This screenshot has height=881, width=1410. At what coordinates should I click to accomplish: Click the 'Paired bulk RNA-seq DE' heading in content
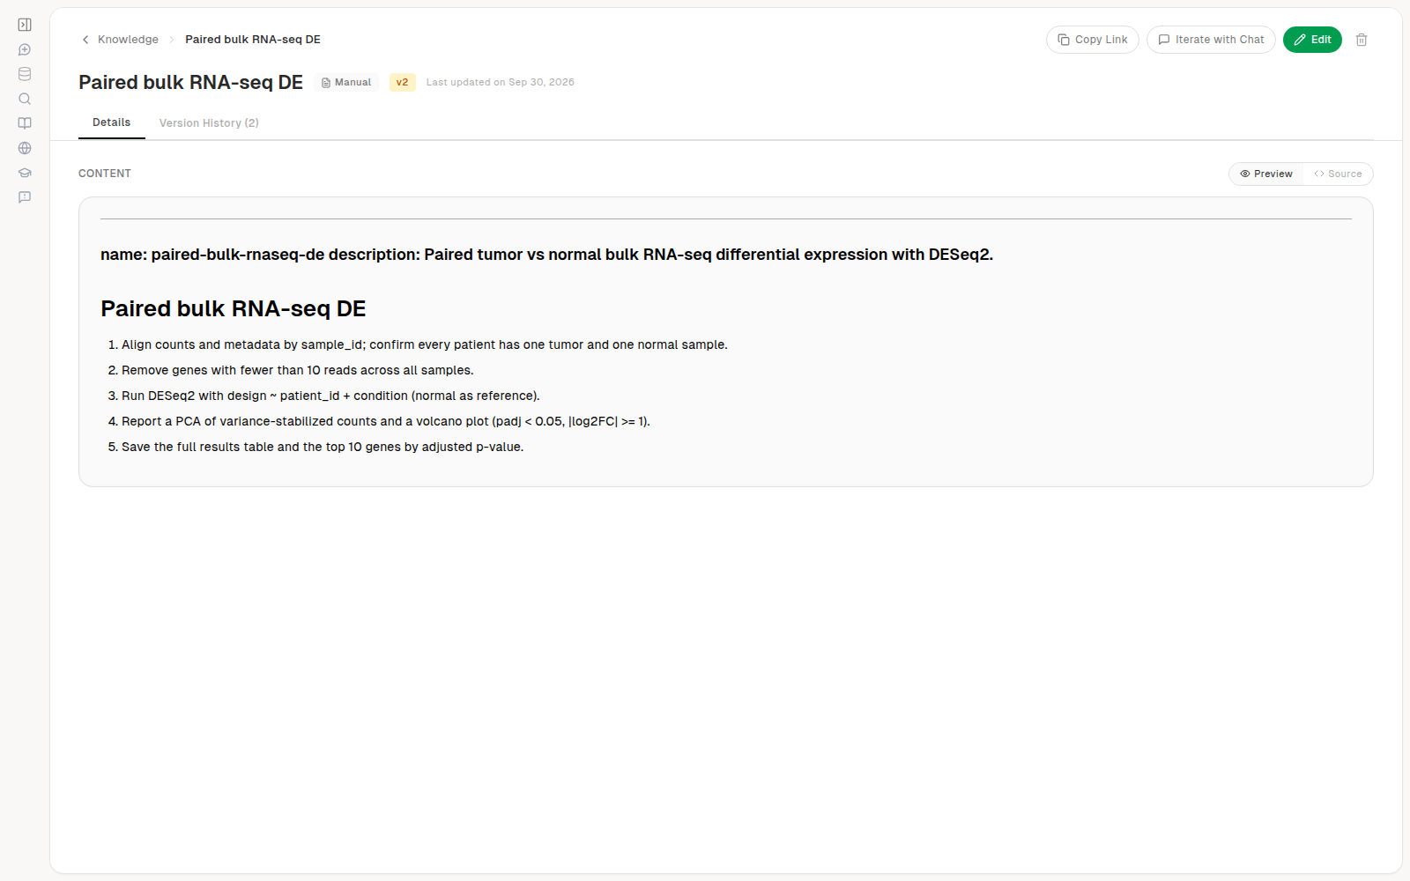[234, 308]
